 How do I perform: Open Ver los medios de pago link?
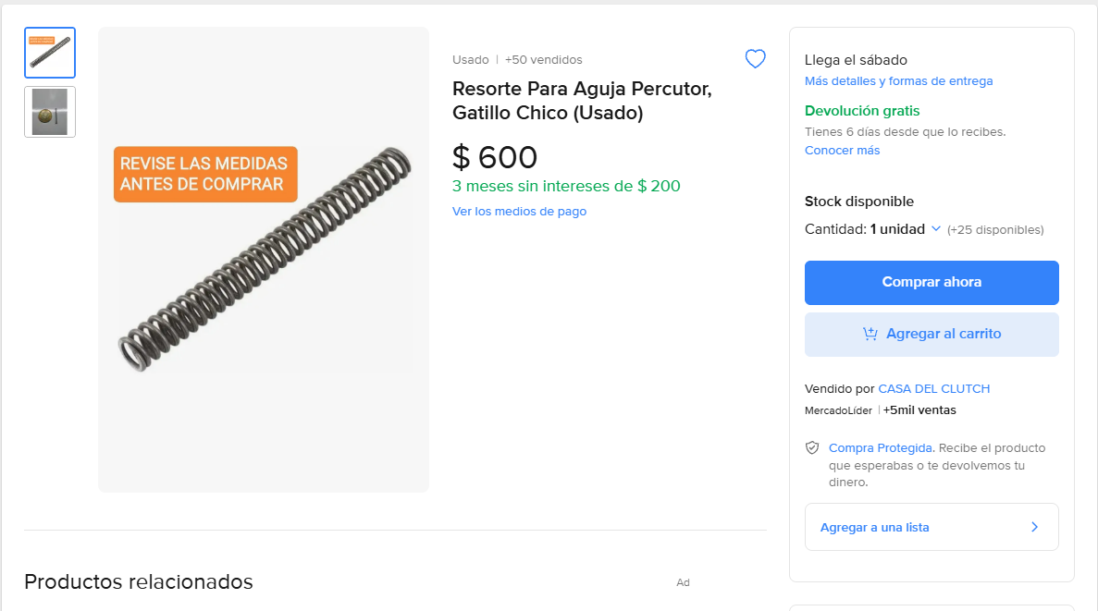pyautogui.click(x=519, y=212)
